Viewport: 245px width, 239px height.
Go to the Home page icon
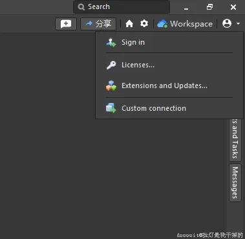point(129,24)
